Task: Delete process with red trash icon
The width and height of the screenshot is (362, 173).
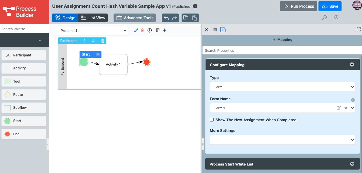Action: [x=142, y=31]
